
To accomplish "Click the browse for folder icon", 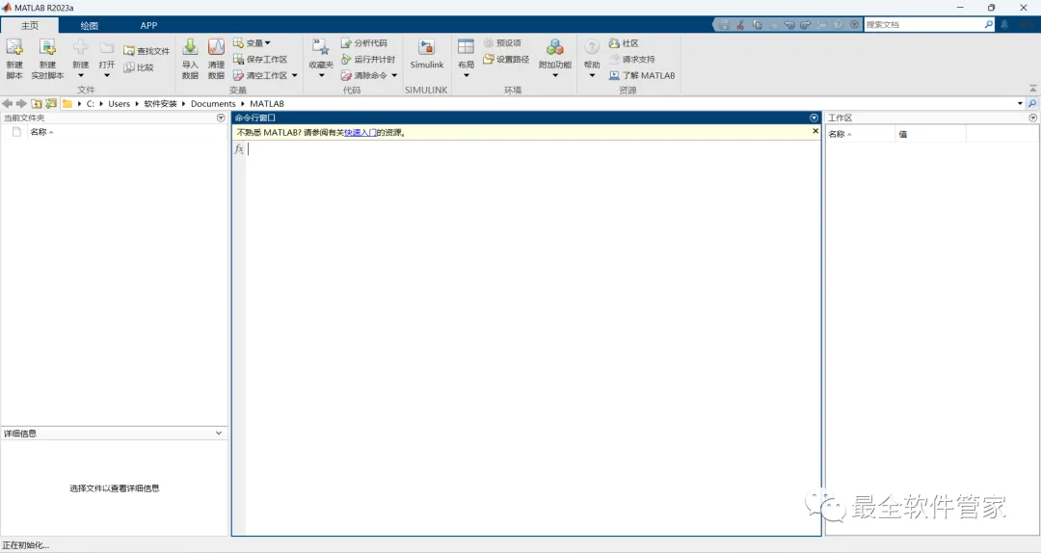I will click(x=51, y=103).
